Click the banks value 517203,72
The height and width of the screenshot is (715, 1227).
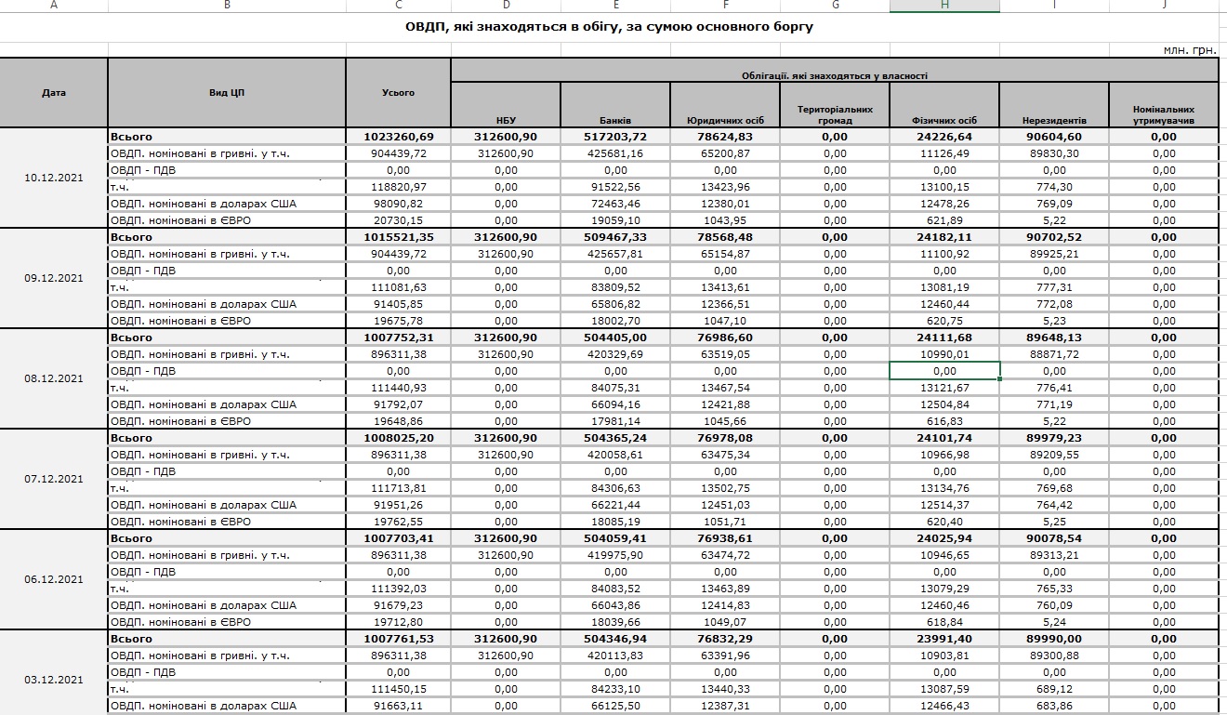615,137
